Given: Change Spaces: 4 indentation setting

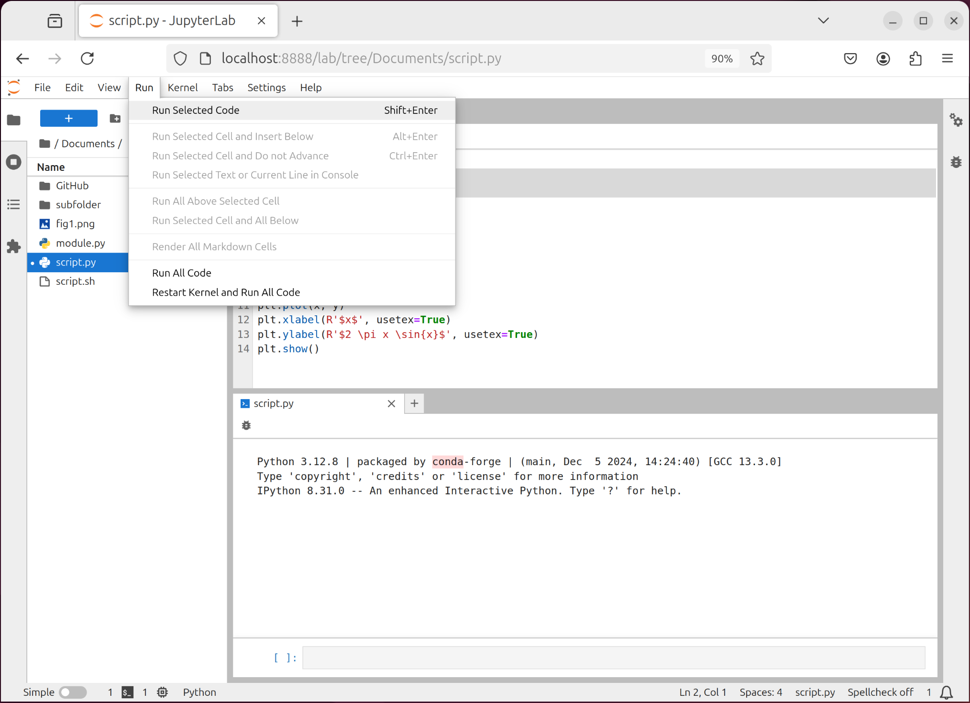Looking at the screenshot, I should click(x=761, y=692).
